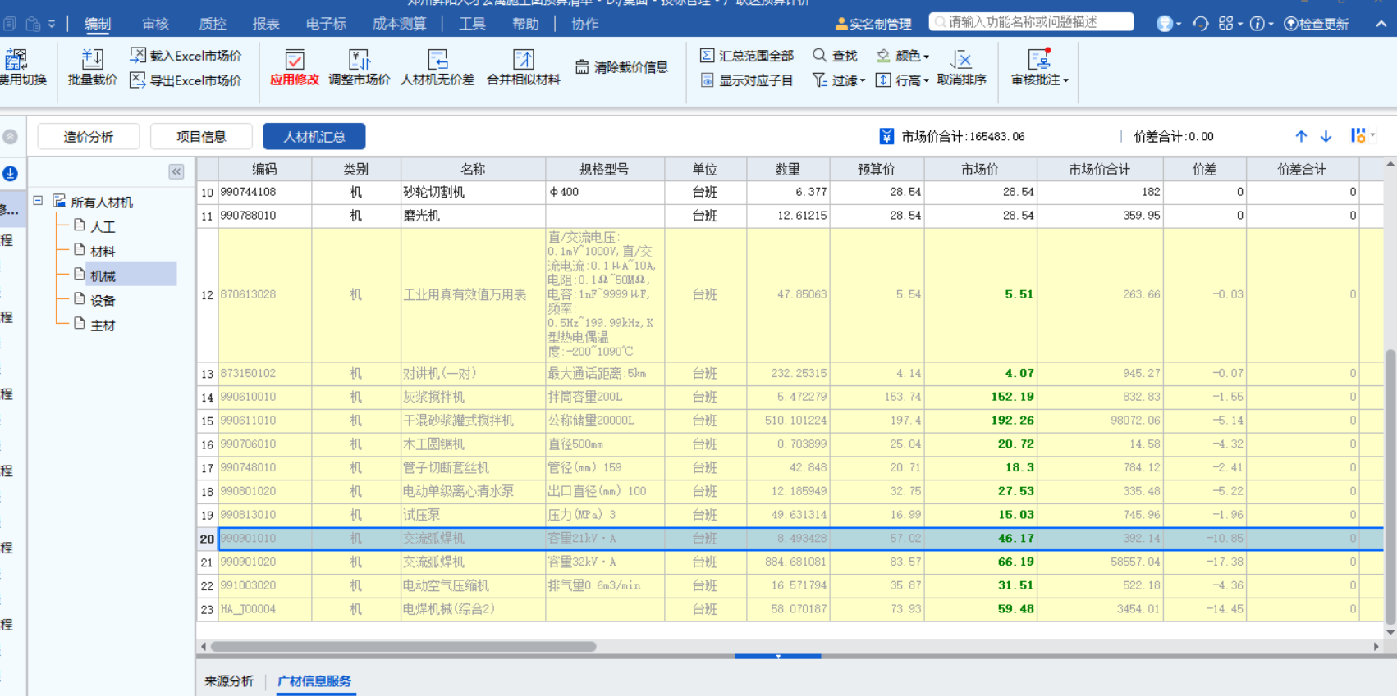
Task: Open the 查找 search tool
Action: 835,56
